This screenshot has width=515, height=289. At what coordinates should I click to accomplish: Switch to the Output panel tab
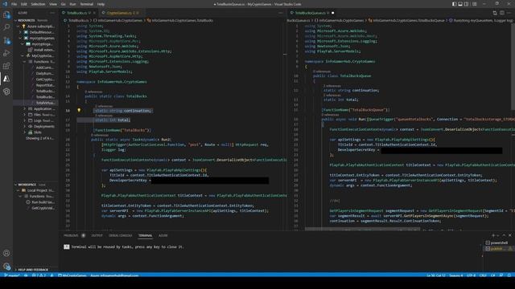[x=97, y=235]
